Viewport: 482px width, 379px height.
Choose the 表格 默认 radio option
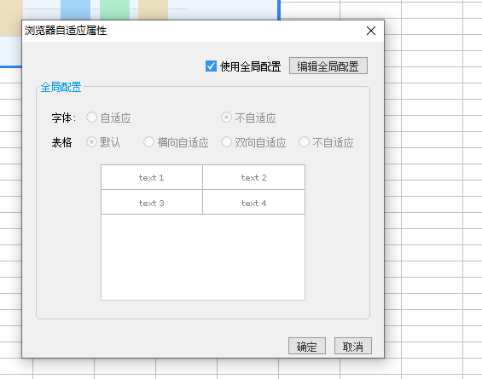(x=91, y=141)
